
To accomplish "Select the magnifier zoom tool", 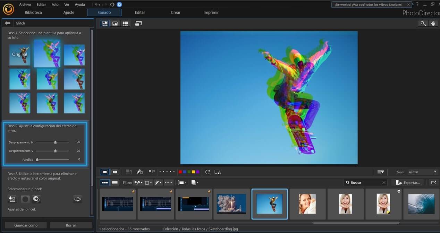I will click(x=423, y=23).
